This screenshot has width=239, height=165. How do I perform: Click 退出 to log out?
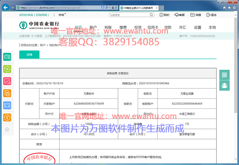click(x=212, y=15)
